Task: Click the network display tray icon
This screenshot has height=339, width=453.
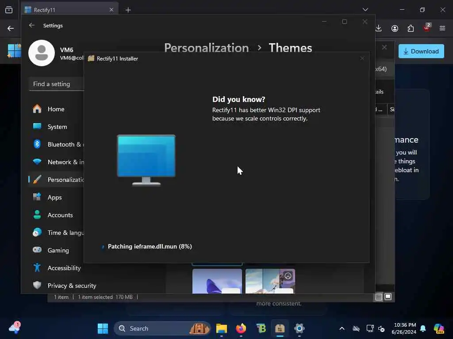Action: [x=370, y=328]
